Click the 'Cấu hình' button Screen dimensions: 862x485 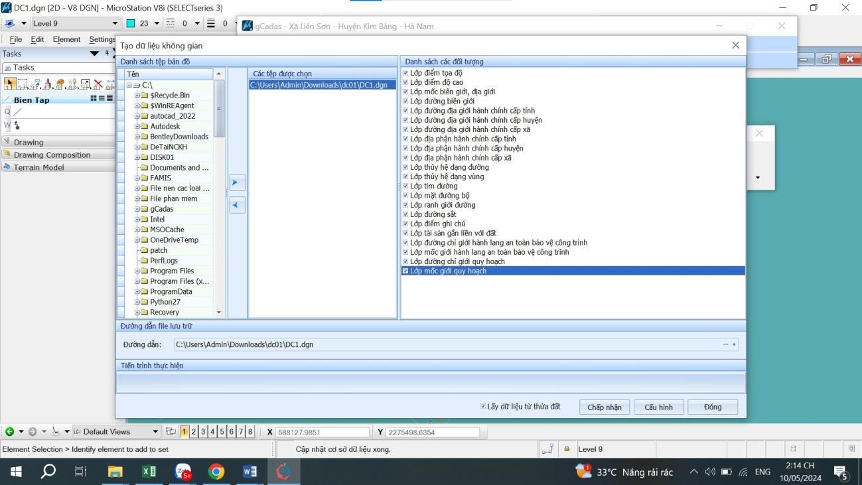coord(658,407)
